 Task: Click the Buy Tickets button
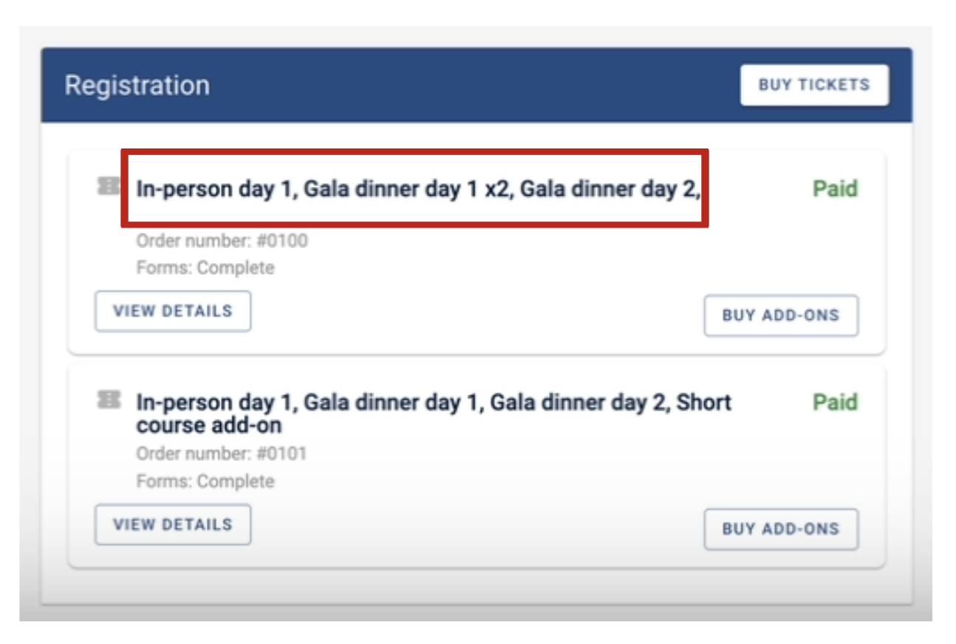[x=814, y=85]
